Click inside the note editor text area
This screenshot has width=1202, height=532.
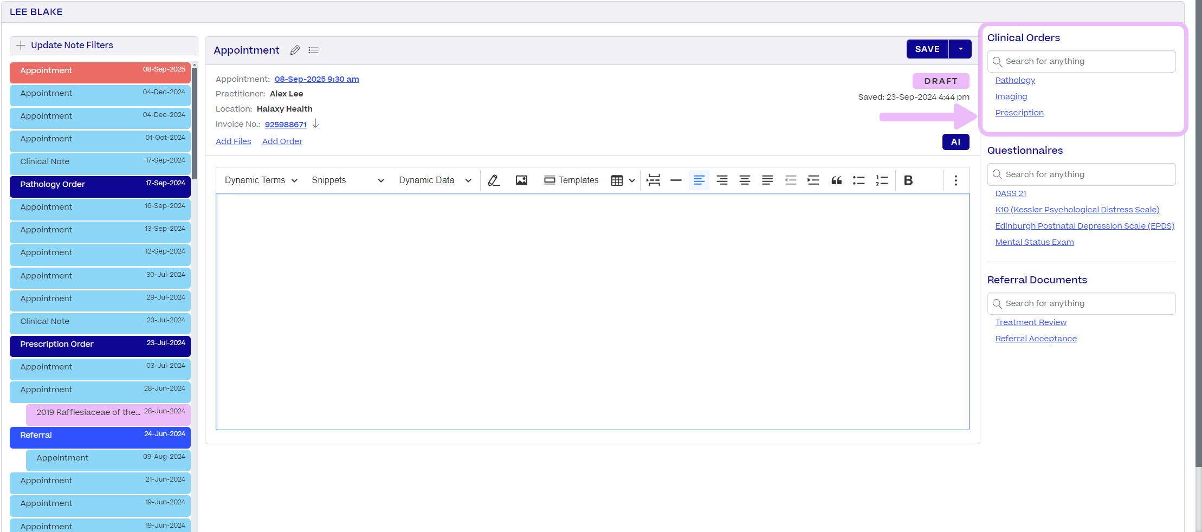[x=592, y=312]
